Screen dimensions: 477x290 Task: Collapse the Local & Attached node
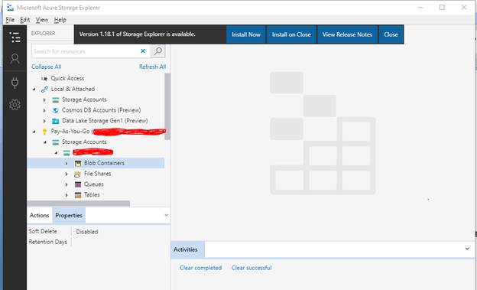point(34,90)
